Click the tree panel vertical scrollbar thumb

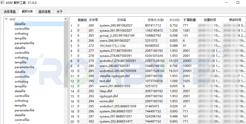[x=66, y=54]
